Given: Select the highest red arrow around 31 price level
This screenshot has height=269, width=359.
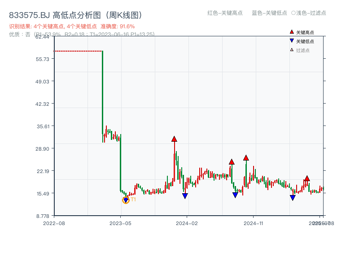Looking at the screenshot, I should coord(174,139).
